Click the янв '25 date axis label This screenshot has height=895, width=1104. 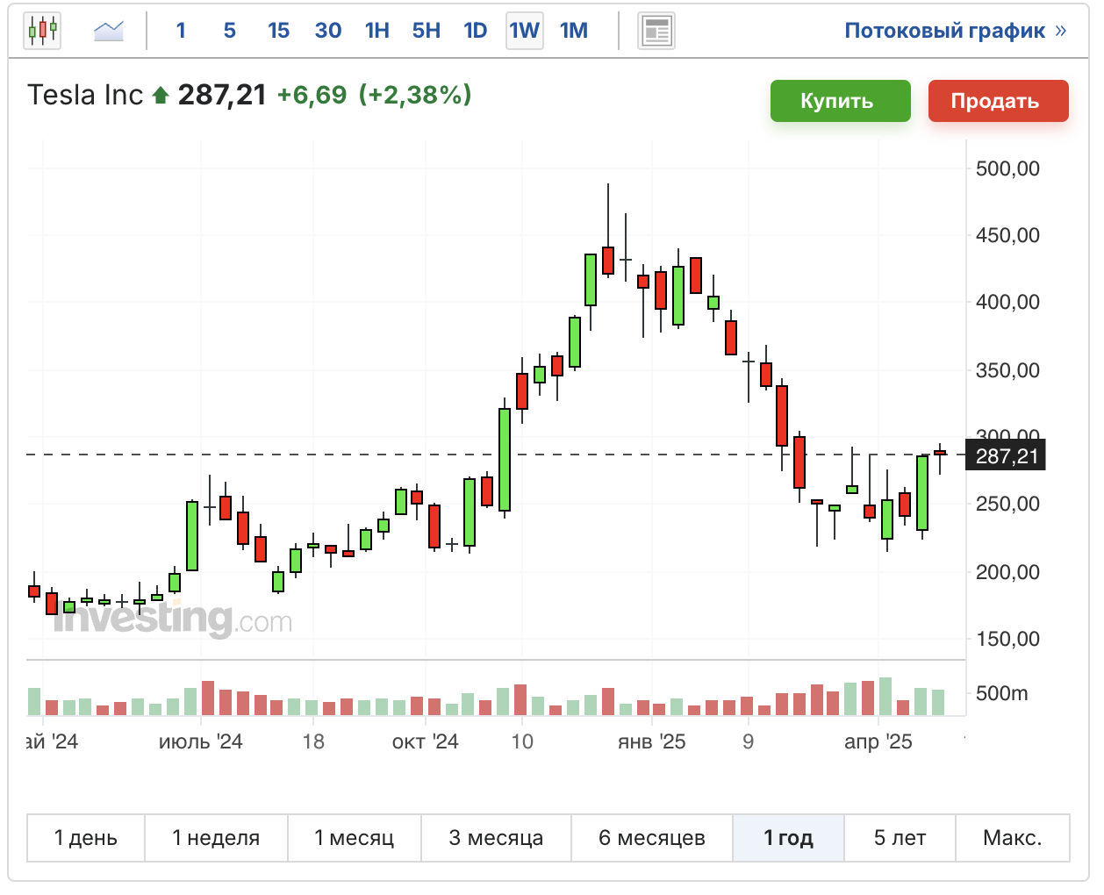pos(652,742)
